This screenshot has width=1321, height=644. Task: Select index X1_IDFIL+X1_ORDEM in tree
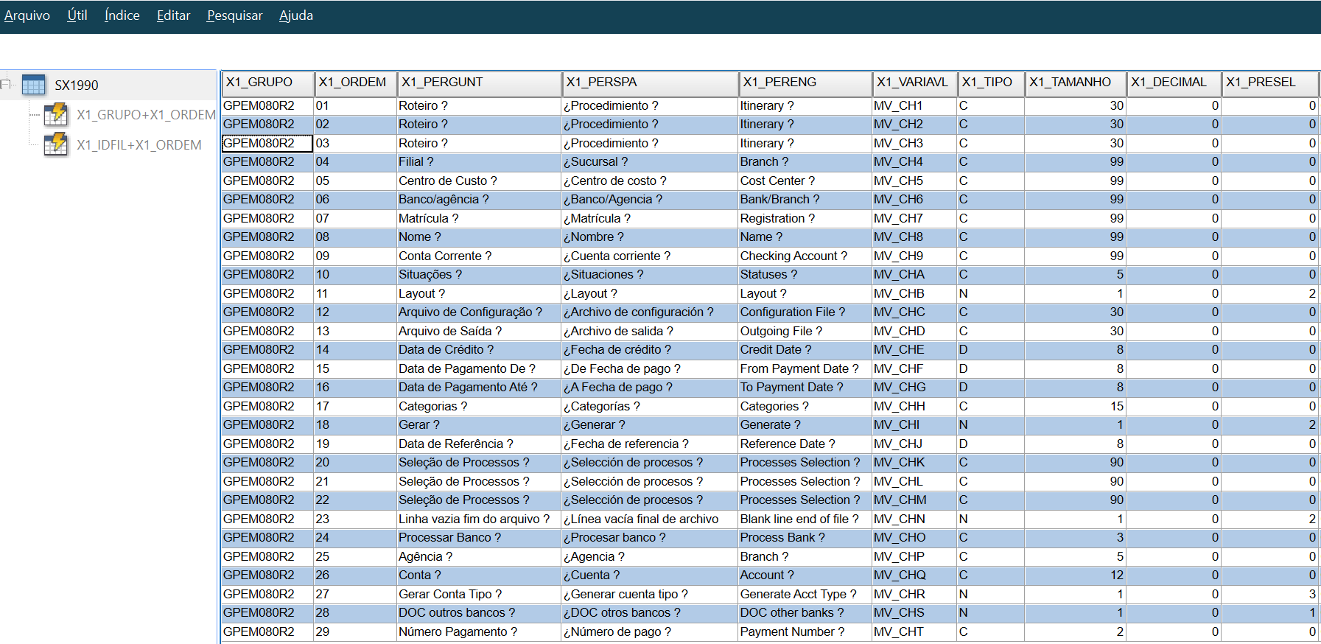(139, 145)
